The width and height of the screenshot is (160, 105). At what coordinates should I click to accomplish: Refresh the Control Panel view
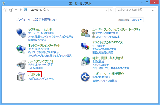pyautogui.click(x=111, y=10)
